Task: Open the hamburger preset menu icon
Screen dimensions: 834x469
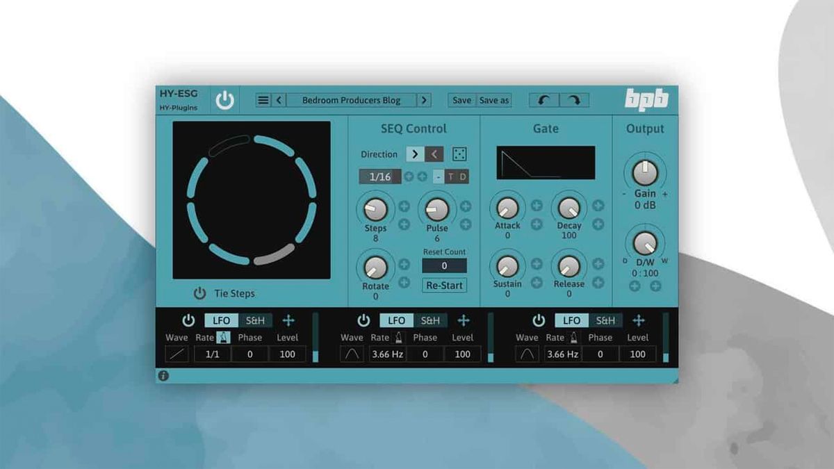Action: [x=263, y=99]
